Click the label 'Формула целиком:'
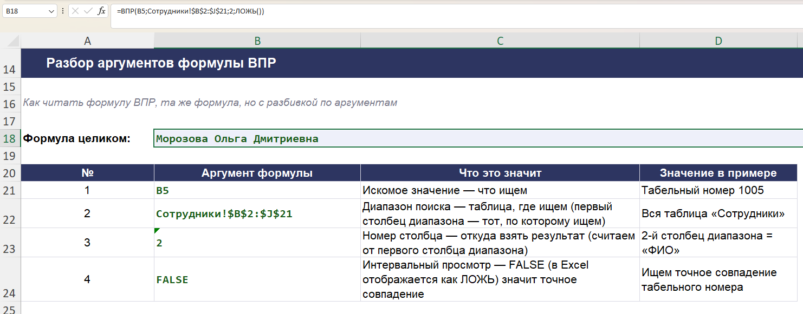Viewport: 803px width, 314px height. tap(77, 138)
